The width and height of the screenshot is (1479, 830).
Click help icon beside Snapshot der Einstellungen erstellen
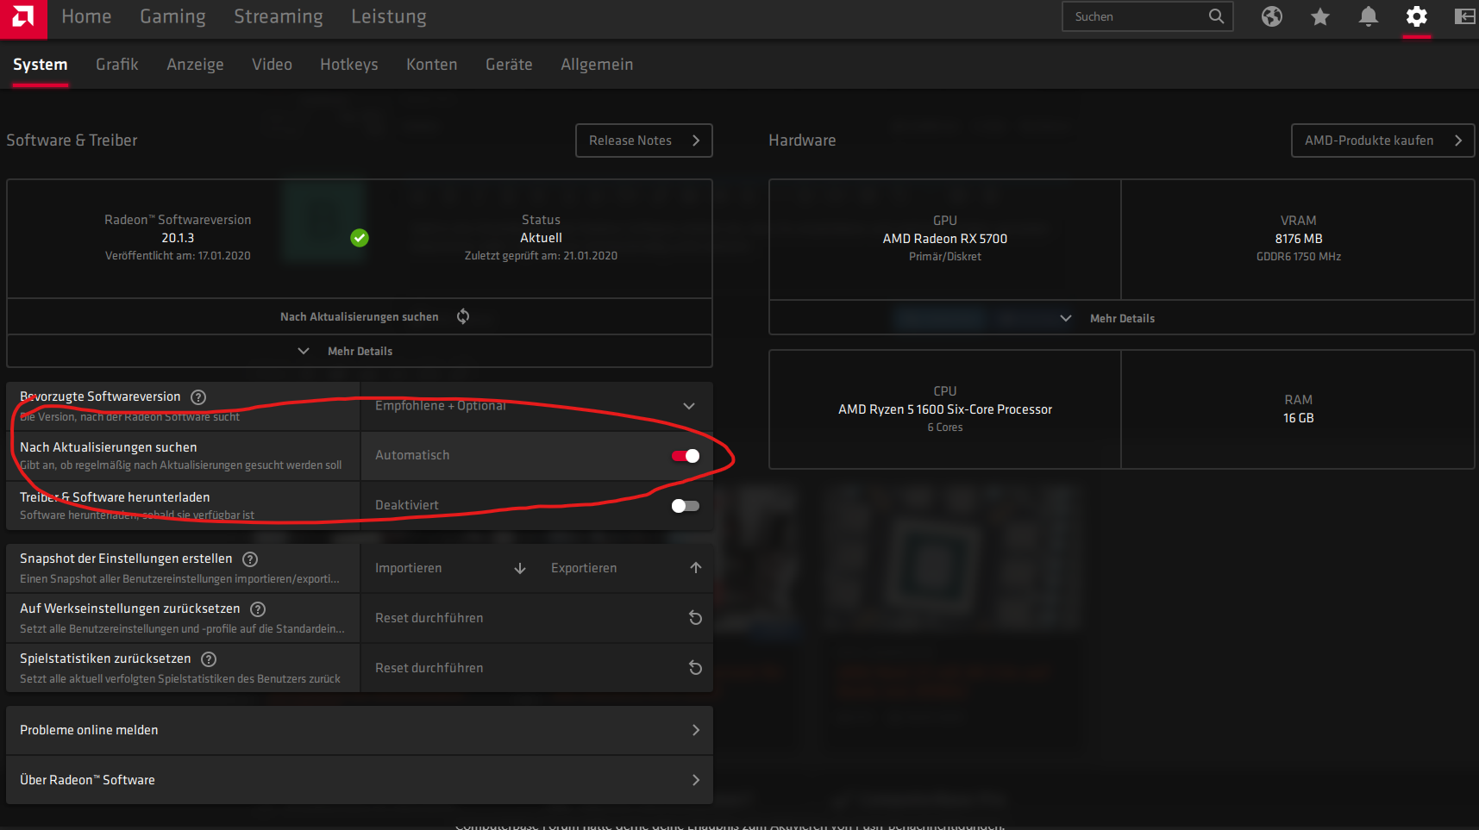[250, 559]
